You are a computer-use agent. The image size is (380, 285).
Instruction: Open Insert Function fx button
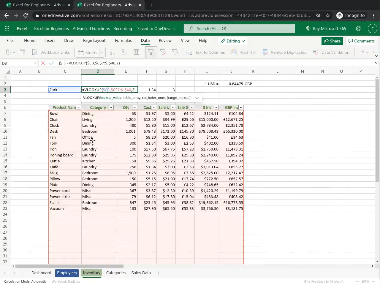[60, 63]
